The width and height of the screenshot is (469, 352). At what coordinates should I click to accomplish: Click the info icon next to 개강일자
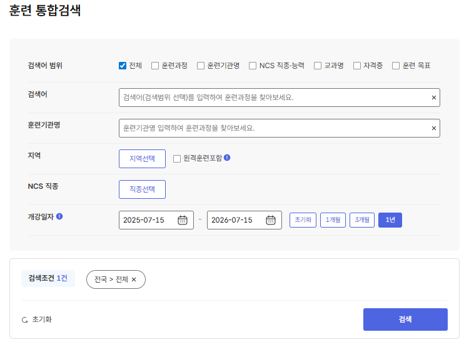pyautogui.click(x=59, y=216)
